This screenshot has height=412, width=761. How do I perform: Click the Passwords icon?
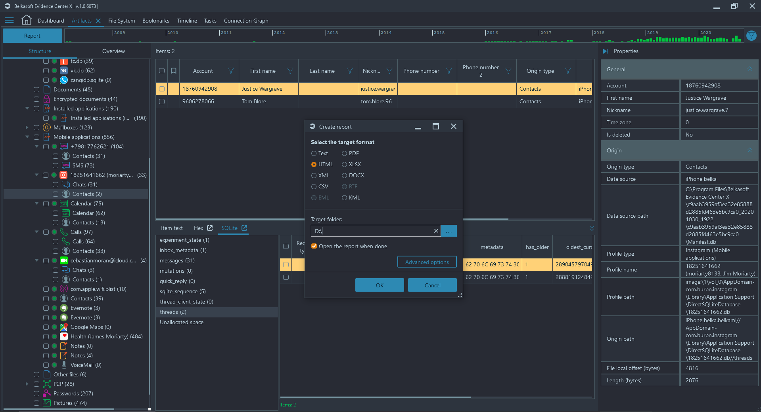[x=47, y=393]
